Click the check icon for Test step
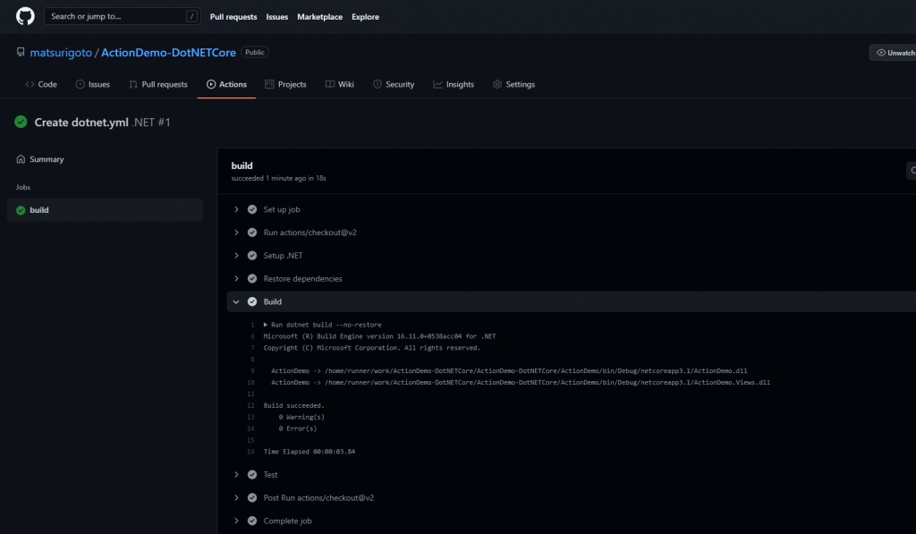Image resolution: width=916 pixels, height=534 pixels. point(252,474)
